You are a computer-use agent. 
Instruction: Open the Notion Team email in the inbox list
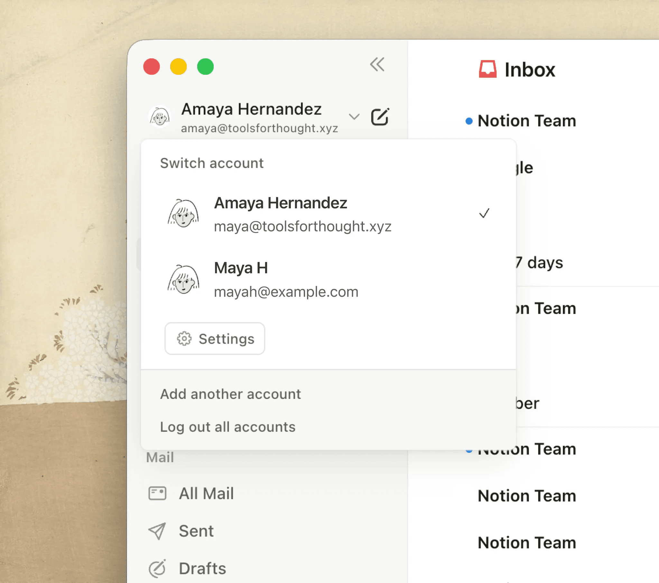pyautogui.click(x=526, y=121)
